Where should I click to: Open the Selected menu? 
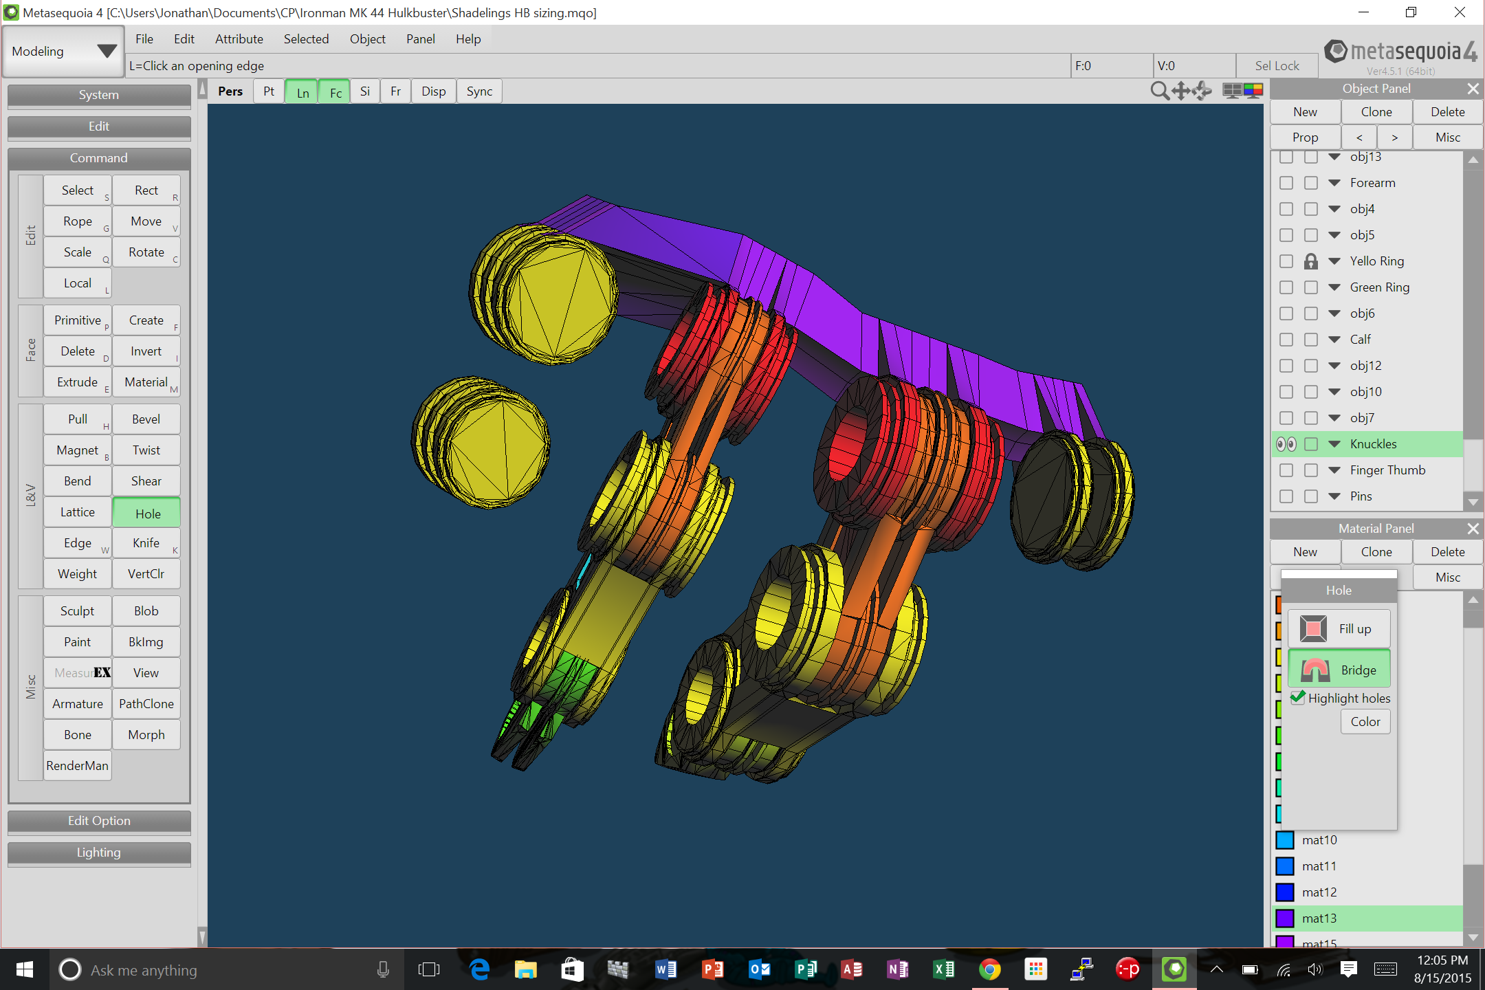tap(306, 39)
